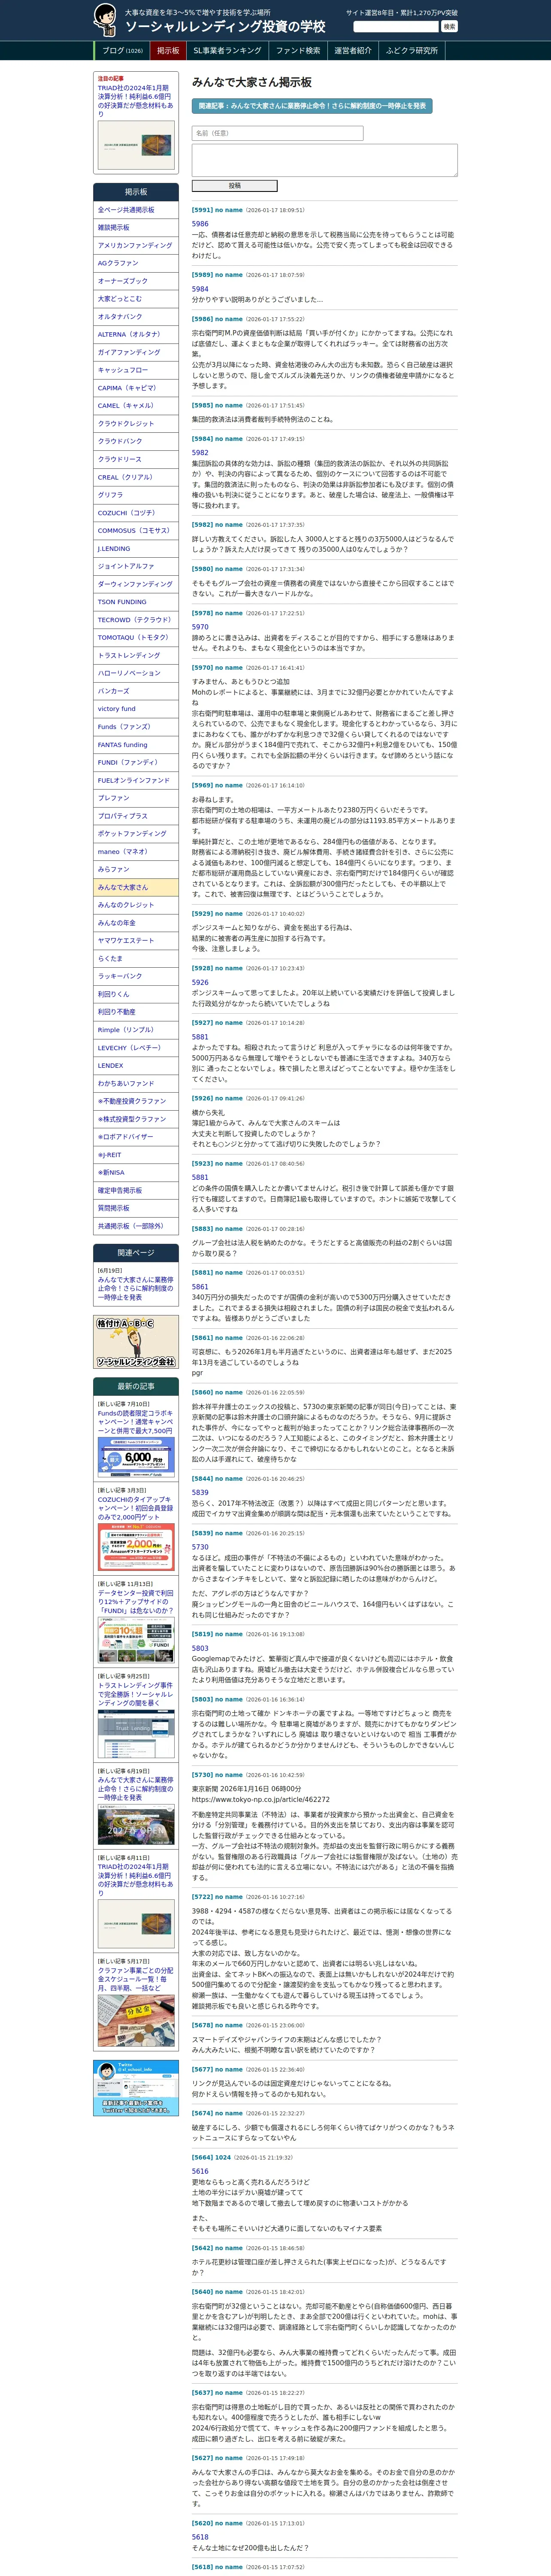Open ラッキーバンク board link
The width and height of the screenshot is (551, 2576).
point(136,977)
